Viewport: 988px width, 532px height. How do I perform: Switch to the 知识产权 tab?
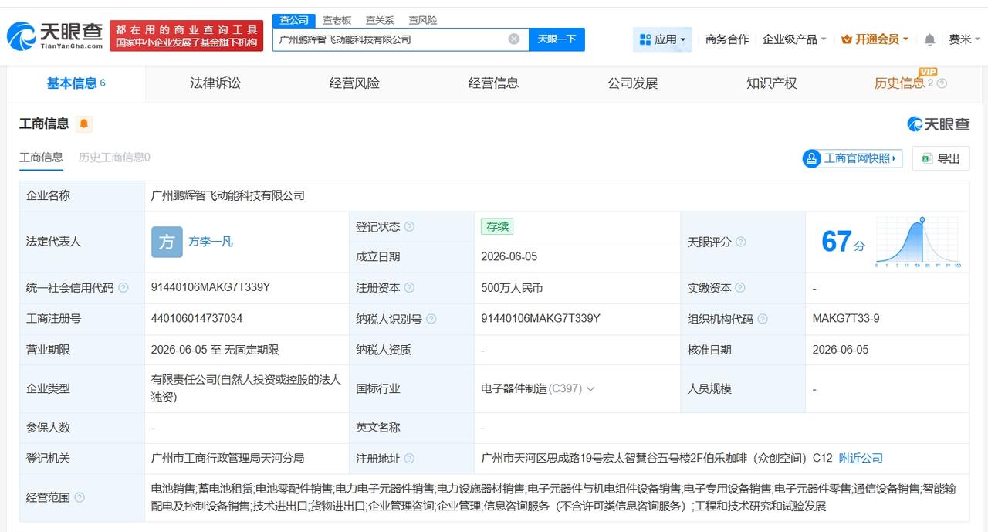coord(771,83)
